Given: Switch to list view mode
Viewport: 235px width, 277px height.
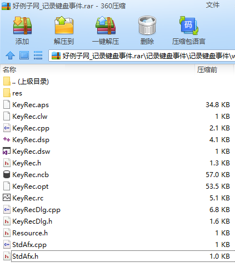Looking at the screenshot, I should (38, 56).
